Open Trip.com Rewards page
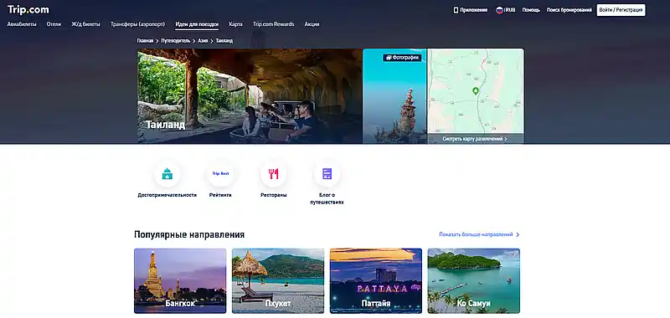 (x=274, y=24)
